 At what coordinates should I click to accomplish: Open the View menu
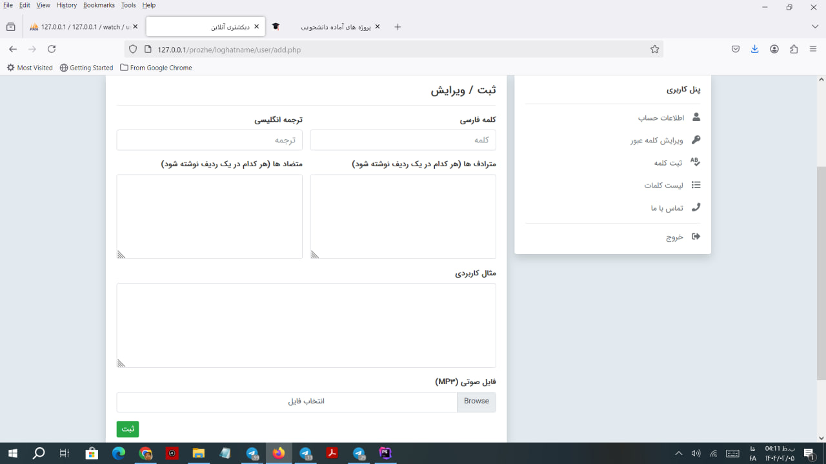click(43, 5)
